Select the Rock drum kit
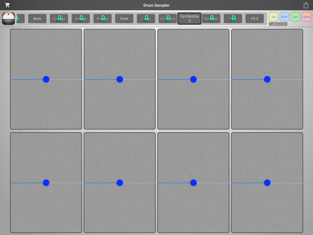This screenshot has height=235, width=313. pyautogui.click(x=37, y=19)
